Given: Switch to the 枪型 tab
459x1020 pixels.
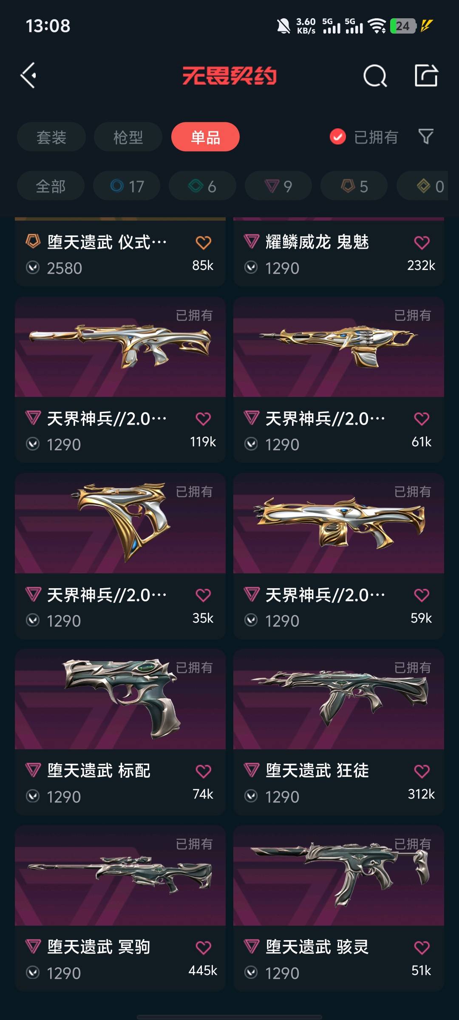Looking at the screenshot, I should point(128,137).
